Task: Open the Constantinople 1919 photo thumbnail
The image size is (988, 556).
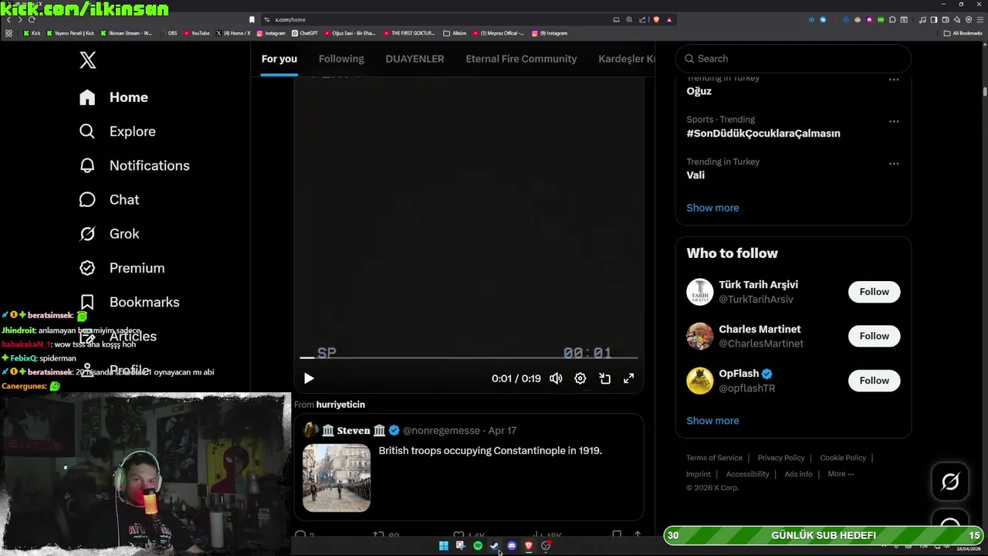Action: 337,478
